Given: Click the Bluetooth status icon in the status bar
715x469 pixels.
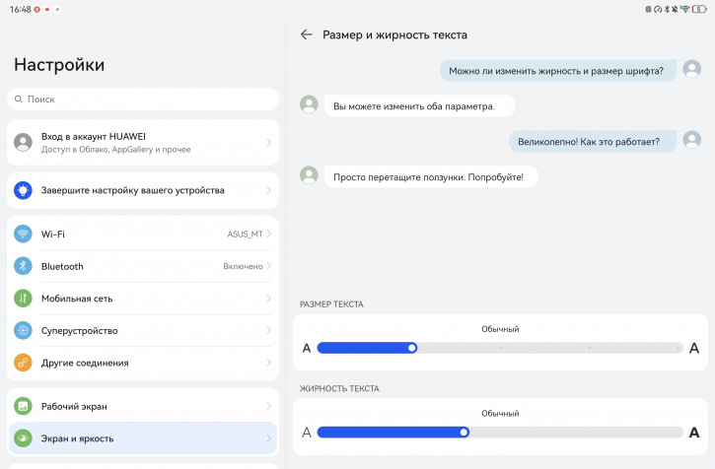Looking at the screenshot, I should tap(667, 9).
